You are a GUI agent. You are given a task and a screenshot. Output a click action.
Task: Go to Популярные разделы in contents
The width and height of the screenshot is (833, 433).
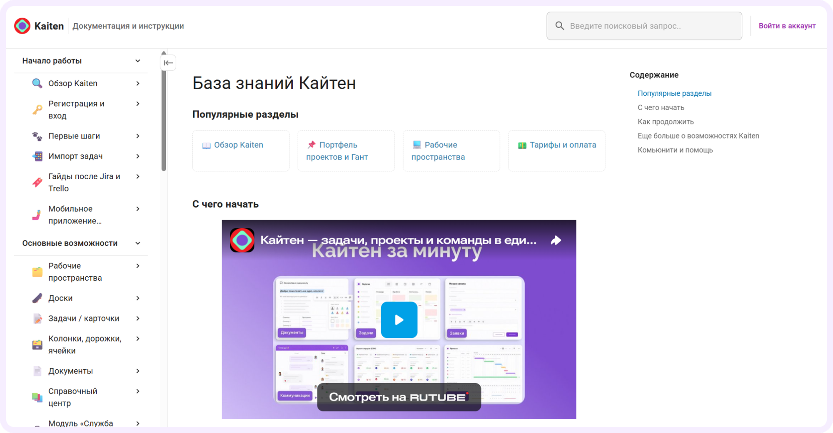coord(674,94)
